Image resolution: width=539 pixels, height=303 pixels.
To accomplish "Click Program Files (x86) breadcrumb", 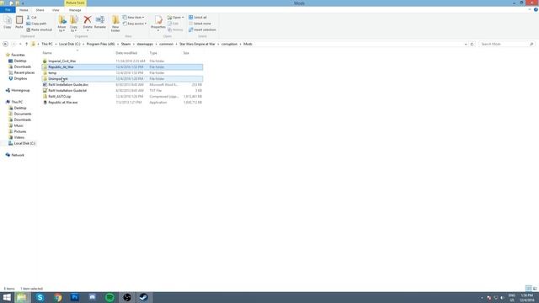I will click(x=101, y=44).
